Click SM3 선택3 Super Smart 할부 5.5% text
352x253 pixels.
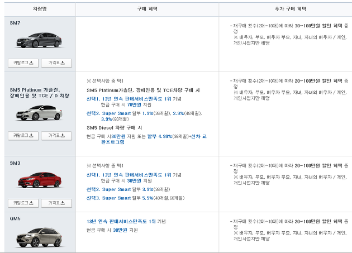135,198
